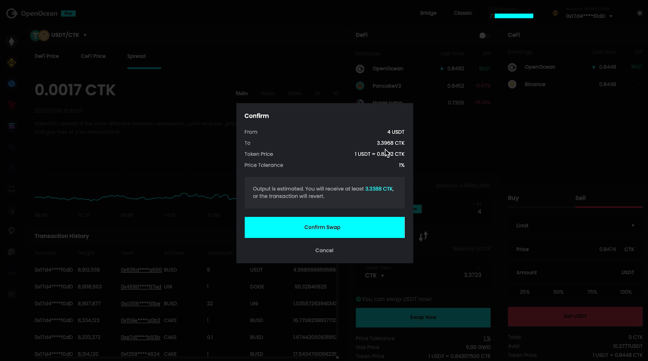
Task: Click the PancakeV2 exchange icon
Action: 360,86
